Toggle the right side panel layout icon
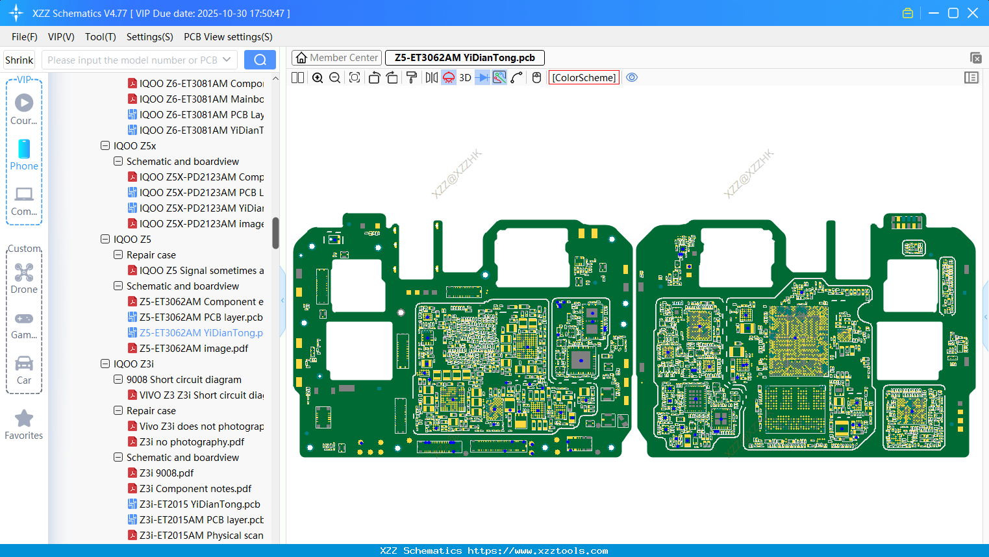The height and width of the screenshot is (557, 989). pyautogui.click(x=971, y=78)
